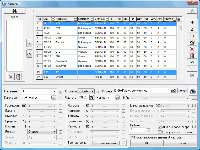Adjust the МГц fine tuning slider
This screenshot has height=150, width=200.
click(x=160, y=98)
